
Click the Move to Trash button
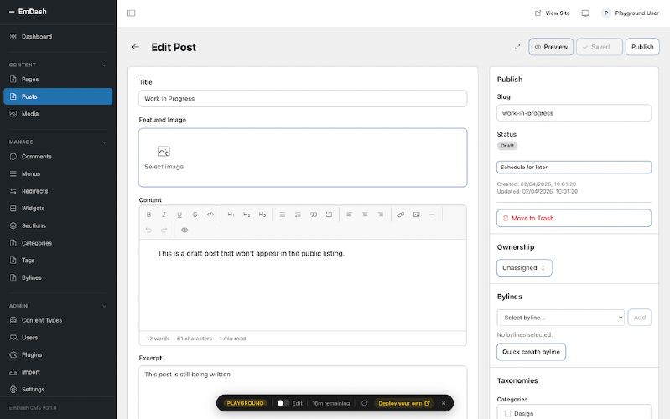coord(574,218)
